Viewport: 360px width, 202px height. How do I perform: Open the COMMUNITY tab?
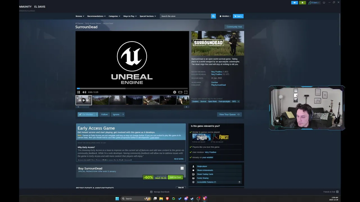(x=25, y=6)
